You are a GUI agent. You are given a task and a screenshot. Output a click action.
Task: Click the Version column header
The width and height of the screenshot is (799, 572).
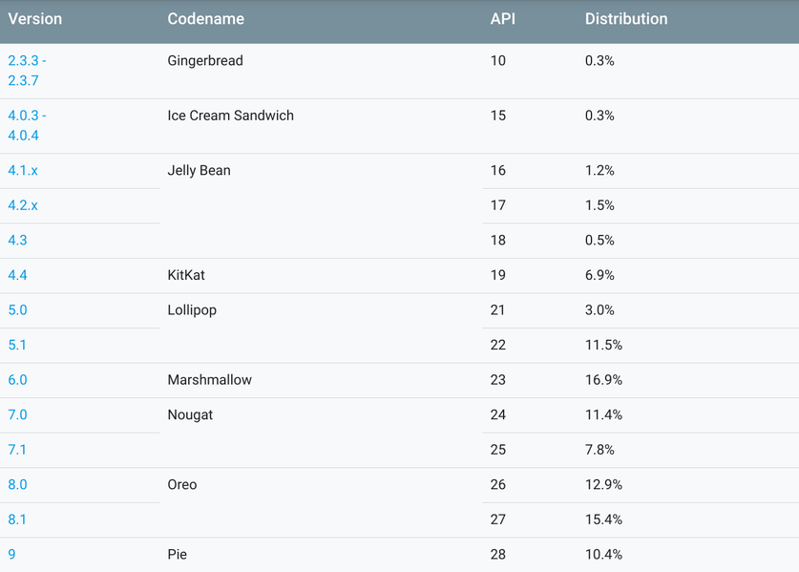pyautogui.click(x=35, y=19)
